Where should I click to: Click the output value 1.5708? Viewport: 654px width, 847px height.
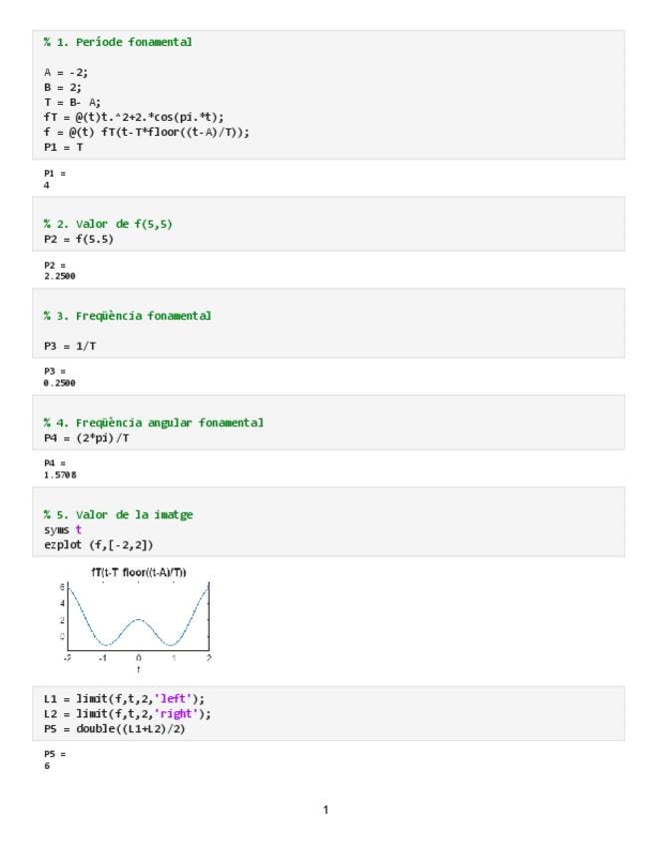coord(58,474)
